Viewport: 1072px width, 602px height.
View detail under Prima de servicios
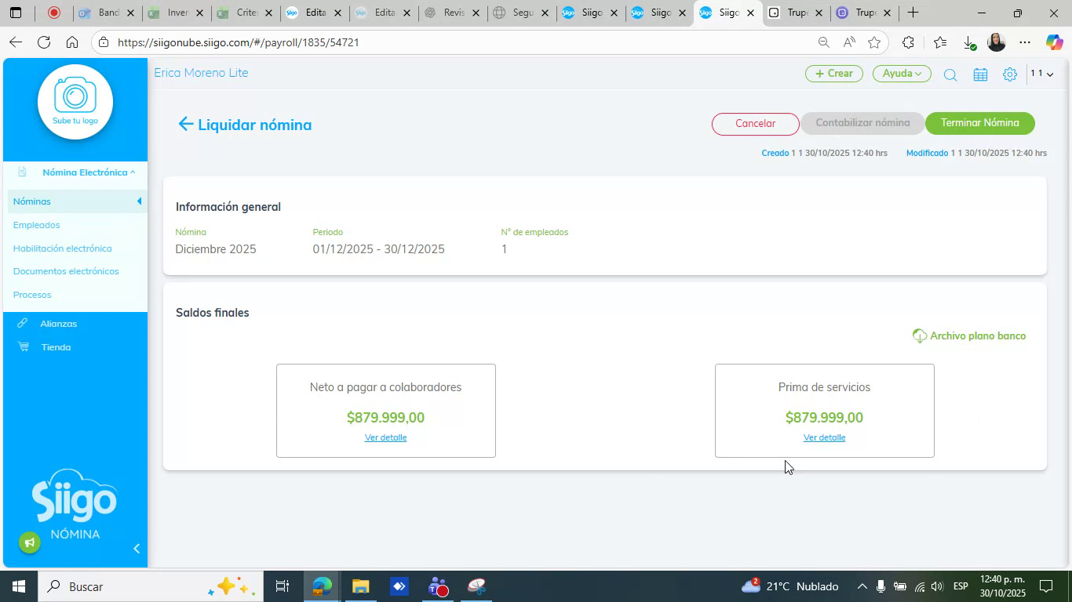click(824, 437)
